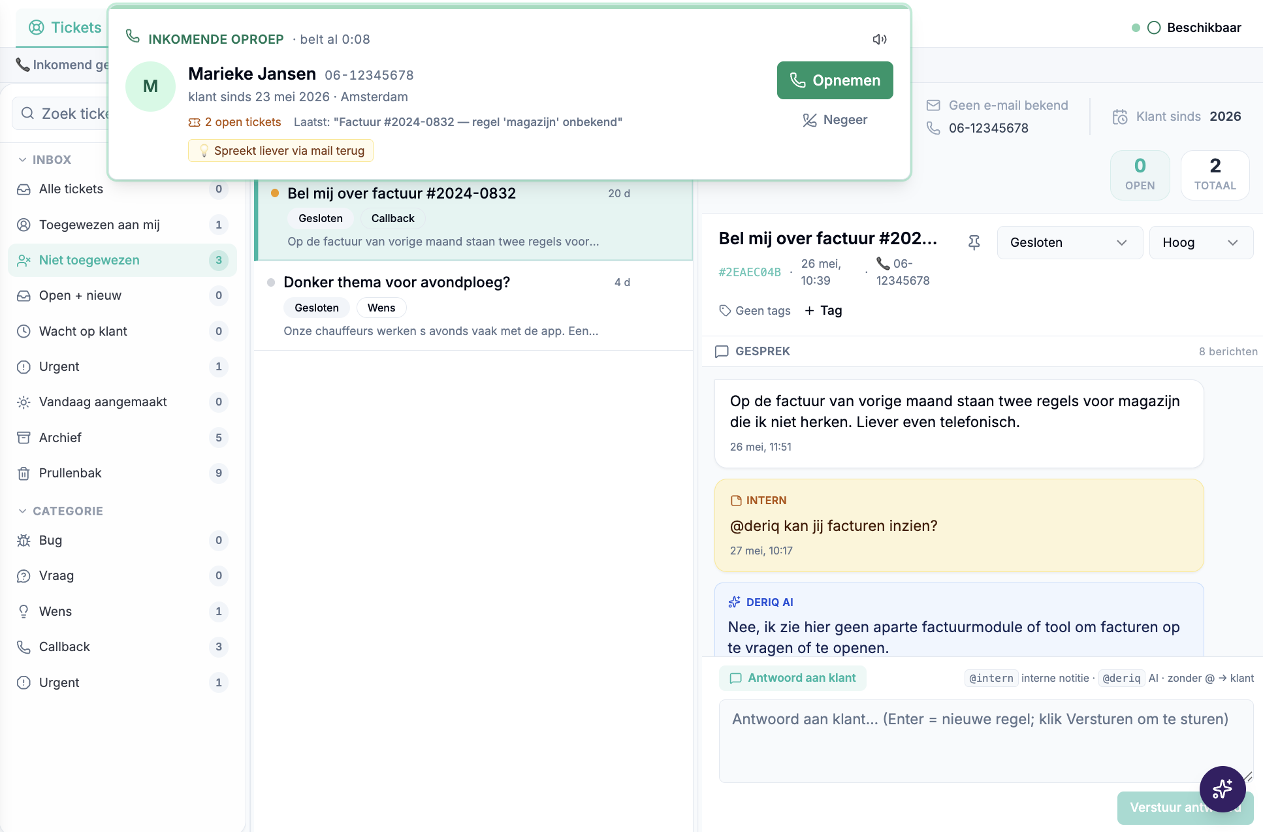Click the Wens tag on dark theme ticket
This screenshot has width=1263, height=832.
[x=381, y=308]
